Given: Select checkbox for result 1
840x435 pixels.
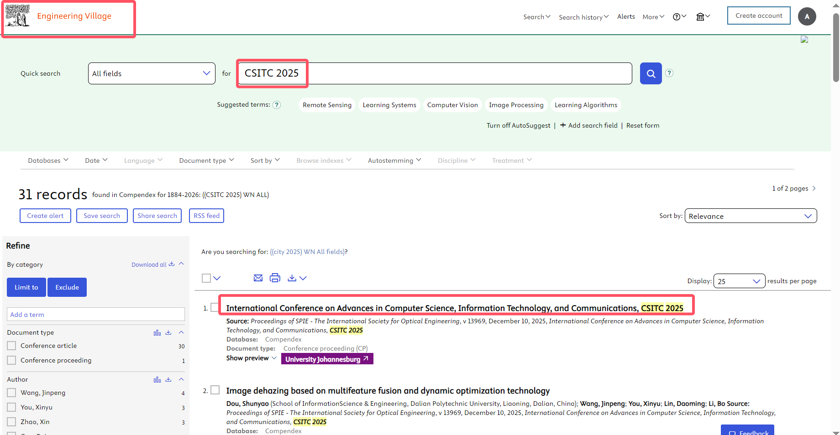Looking at the screenshot, I should tap(215, 307).
